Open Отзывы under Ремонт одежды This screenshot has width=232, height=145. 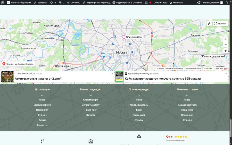(x=90, y=115)
